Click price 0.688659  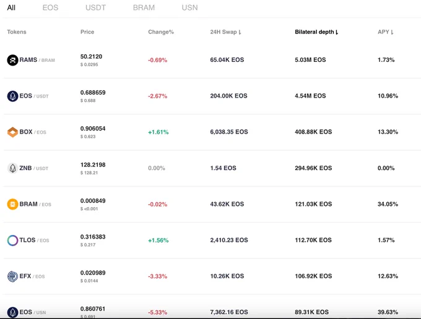93,93
